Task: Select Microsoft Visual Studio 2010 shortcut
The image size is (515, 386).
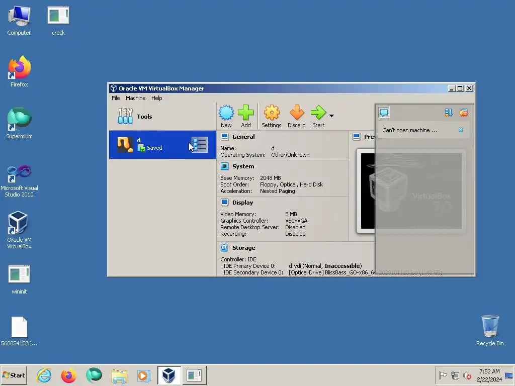Action: coord(19,181)
